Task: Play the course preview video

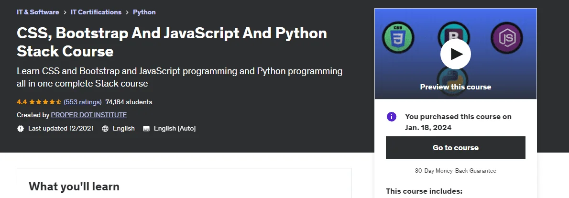Action: pos(455,54)
